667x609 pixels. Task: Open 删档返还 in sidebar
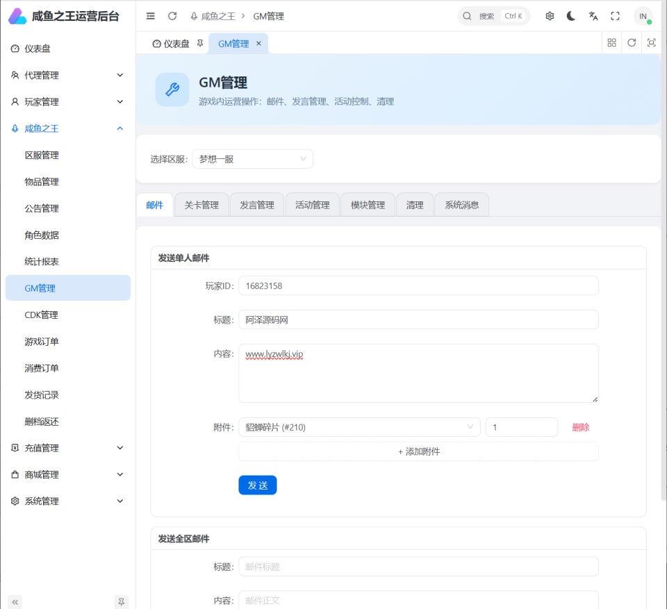[x=68, y=422]
